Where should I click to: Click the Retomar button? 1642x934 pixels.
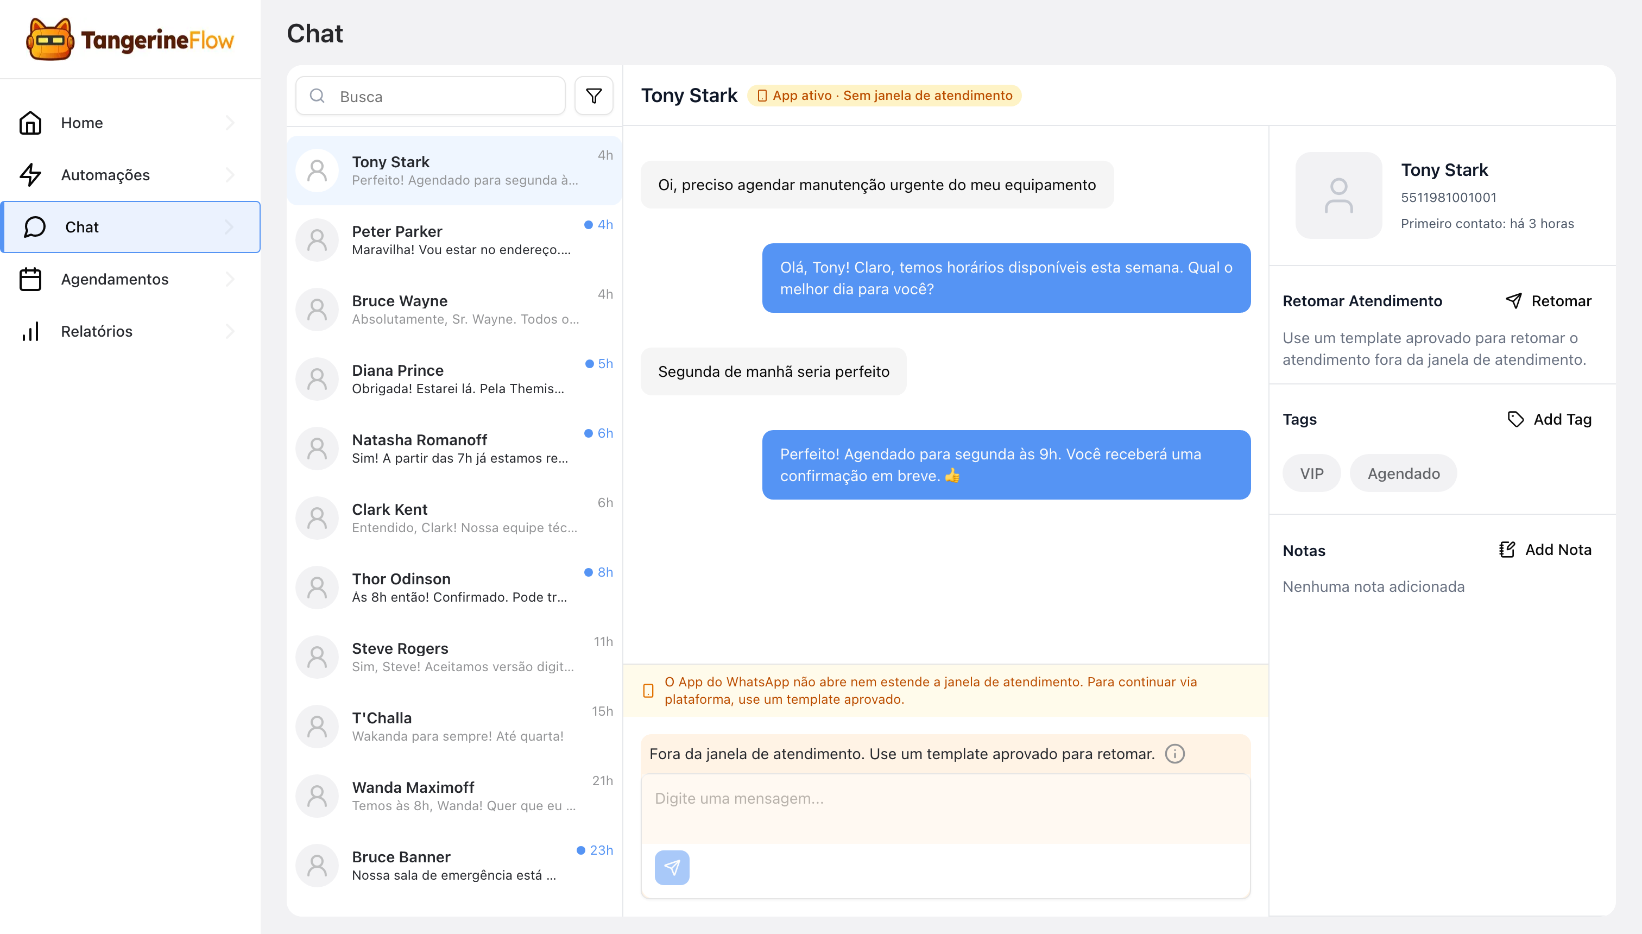point(1549,301)
